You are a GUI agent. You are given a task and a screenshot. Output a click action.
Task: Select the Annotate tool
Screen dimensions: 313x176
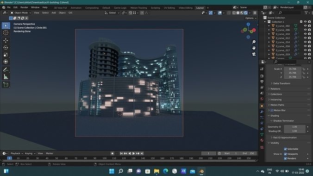(6, 70)
